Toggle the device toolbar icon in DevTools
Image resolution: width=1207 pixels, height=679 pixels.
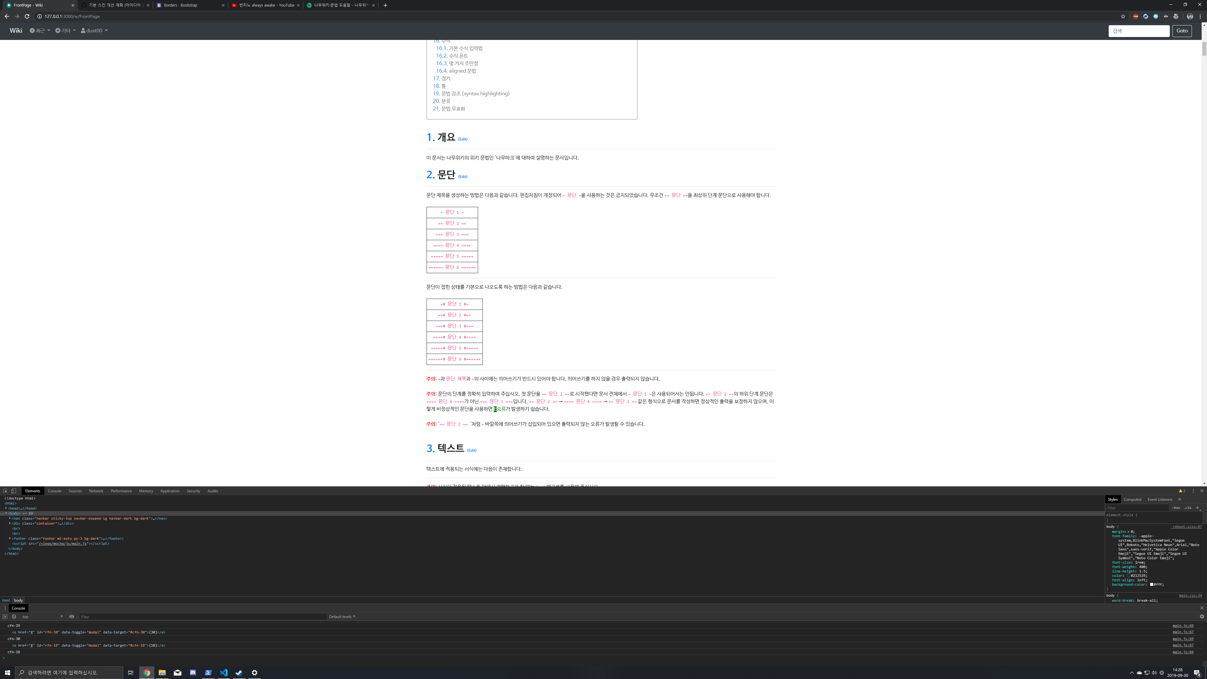(13, 491)
